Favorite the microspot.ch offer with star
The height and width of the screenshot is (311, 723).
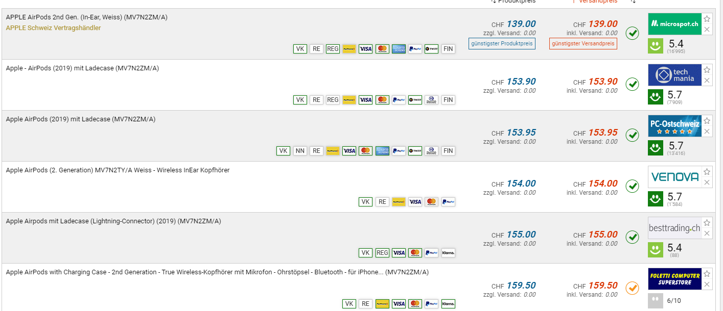(707, 19)
